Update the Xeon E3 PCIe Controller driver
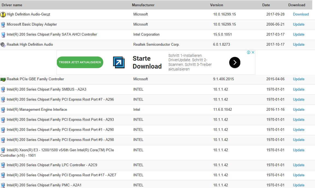This screenshot has height=188, width=315. (x=299, y=150)
